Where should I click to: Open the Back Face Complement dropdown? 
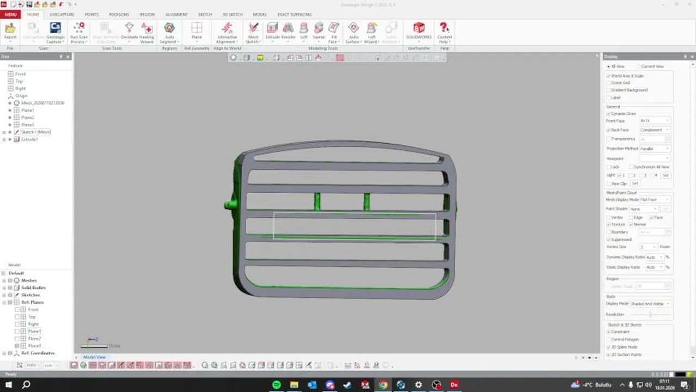[655, 130]
